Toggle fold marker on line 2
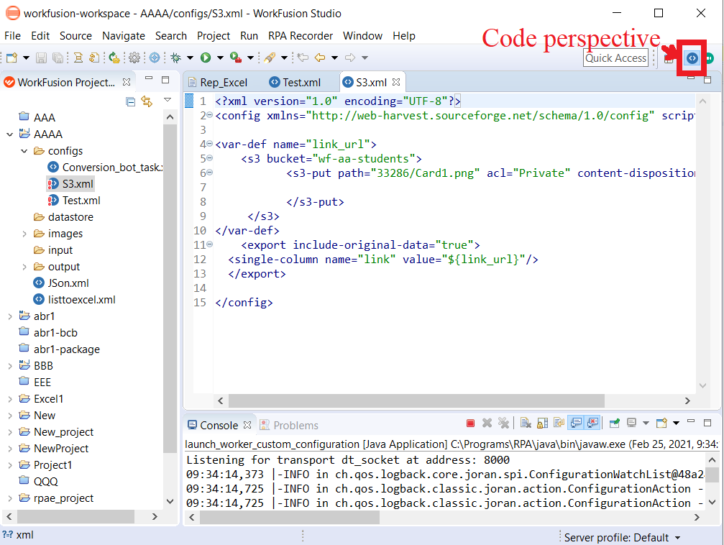Image resolution: width=724 pixels, height=545 pixels. click(x=209, y=115)
